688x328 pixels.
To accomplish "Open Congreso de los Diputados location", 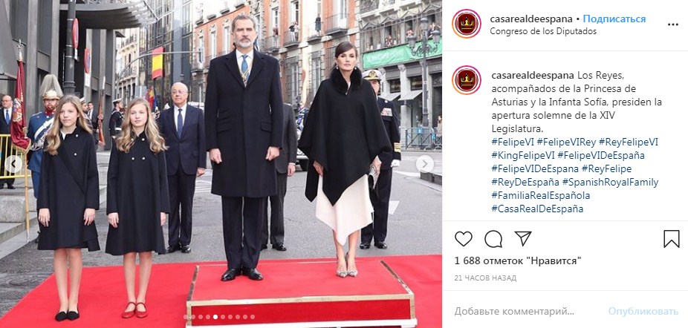I will [543, 31].
